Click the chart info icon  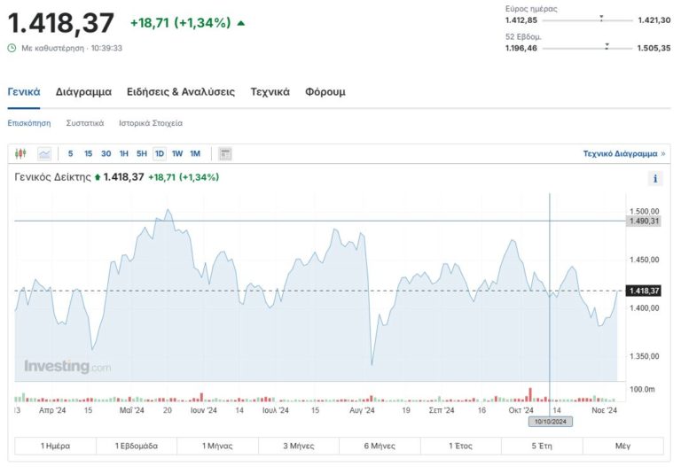655,179
